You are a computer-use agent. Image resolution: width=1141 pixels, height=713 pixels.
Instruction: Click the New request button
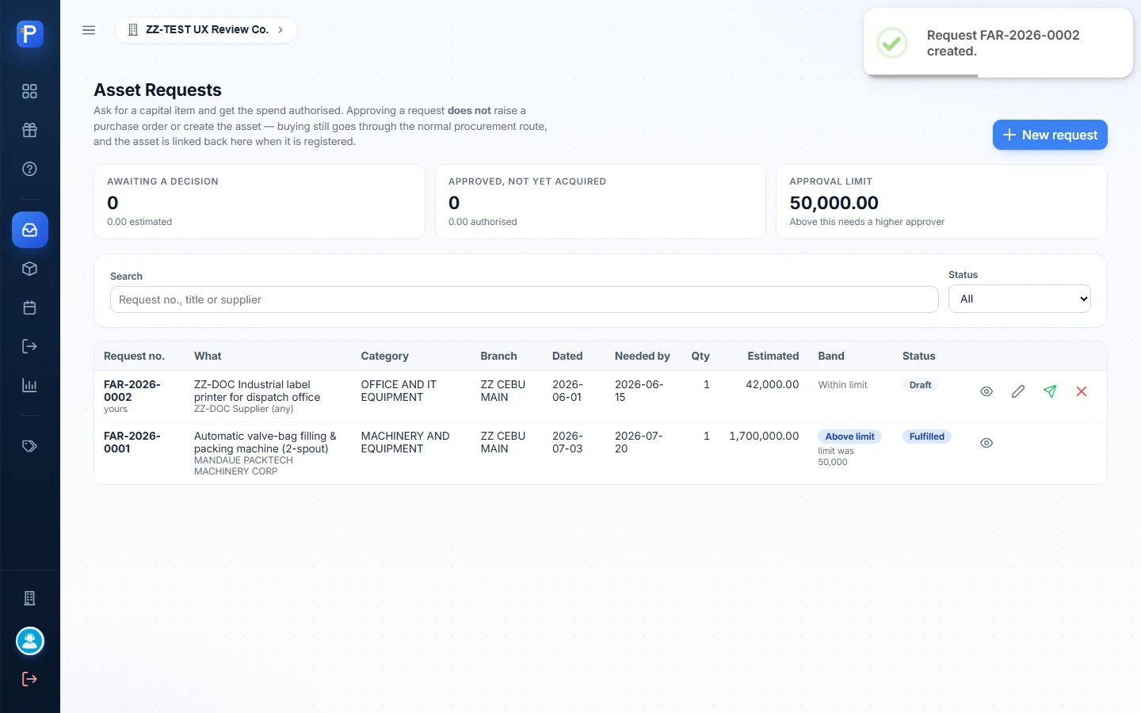pos(1050,135)
